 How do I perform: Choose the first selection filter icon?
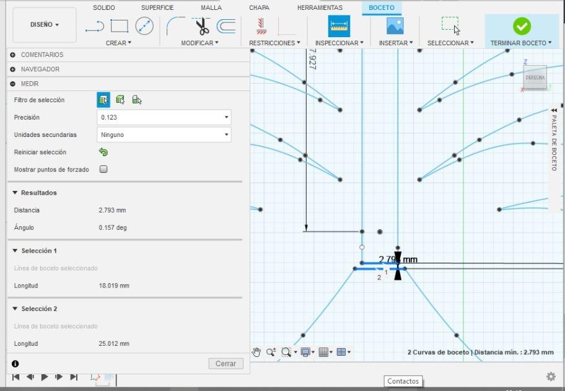pyautogui.click(x=103, y=100)
